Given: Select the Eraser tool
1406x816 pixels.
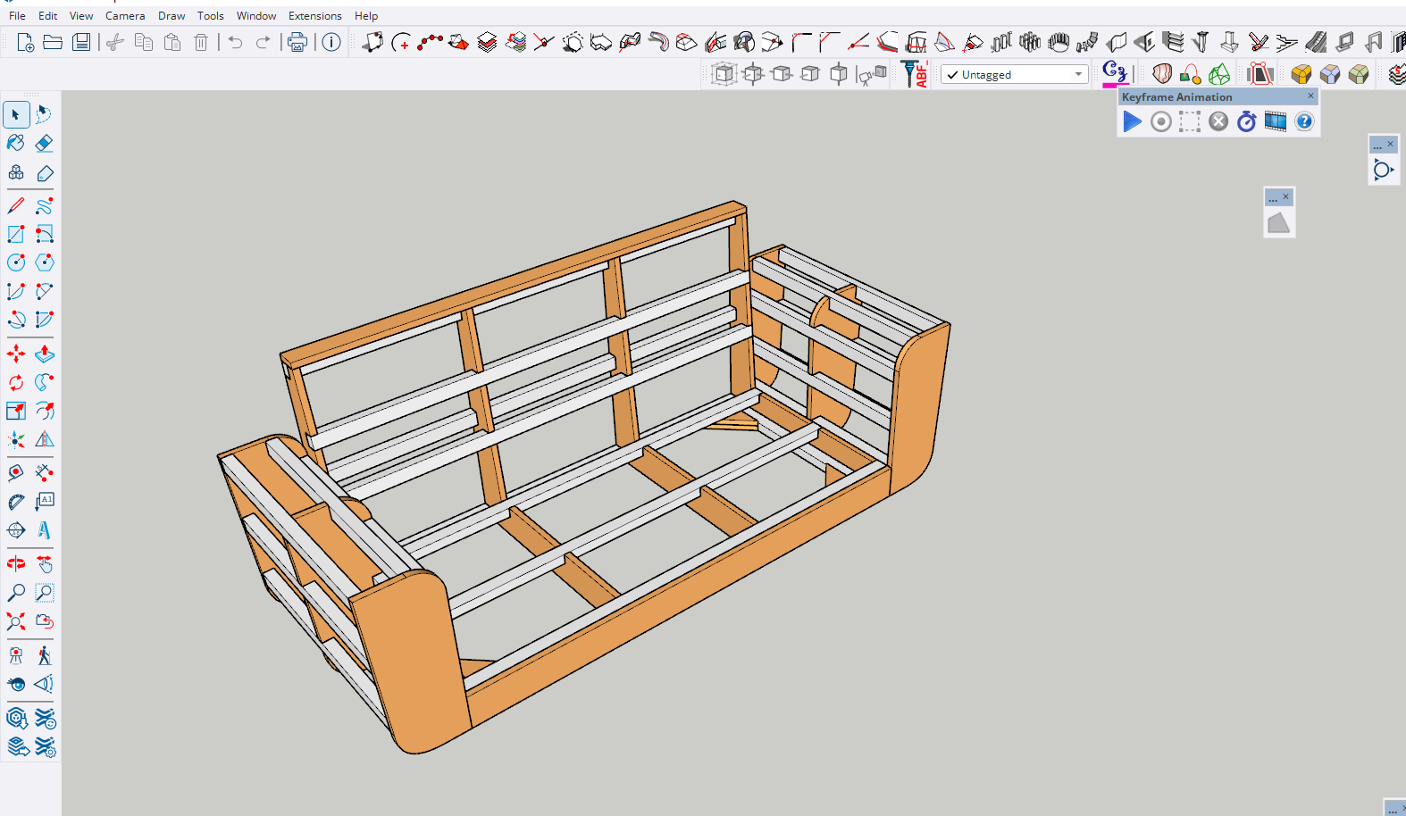Looking at the screenshot, I should [44, 144].
